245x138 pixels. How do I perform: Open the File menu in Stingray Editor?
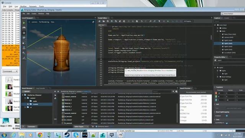click(x=24, y=14)
